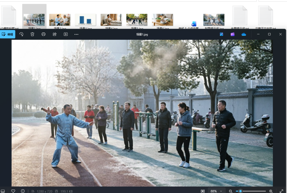Enter fullscreen with the expand arrows icon
This screenshot has width=287, height=193.
(x=281, y=191)
